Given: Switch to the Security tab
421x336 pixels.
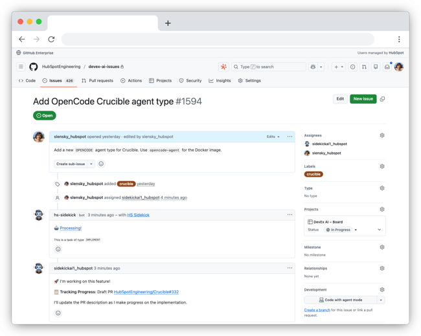Looking at the screenshot, I should (x=190, y=80).
